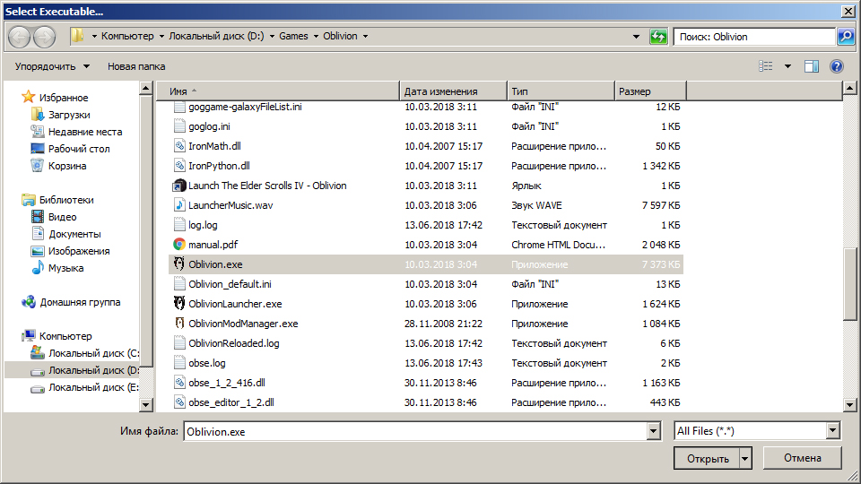This screenshot has height=484, width=861.
Task: Open the Упорядочить menu
Action: [52, 66]
